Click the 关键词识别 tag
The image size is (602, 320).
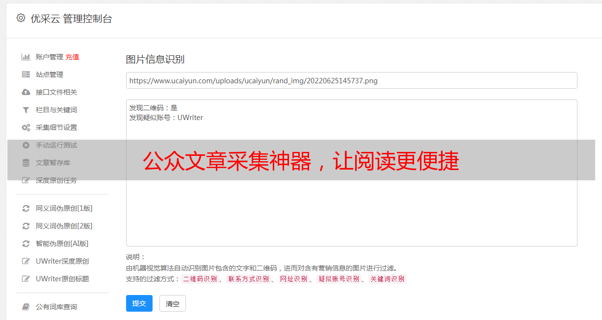click(x=388, y=279)
